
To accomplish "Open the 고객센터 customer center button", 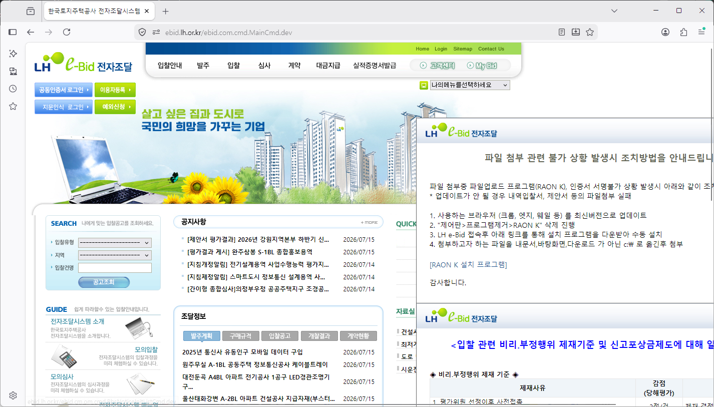I will (437, 66).
